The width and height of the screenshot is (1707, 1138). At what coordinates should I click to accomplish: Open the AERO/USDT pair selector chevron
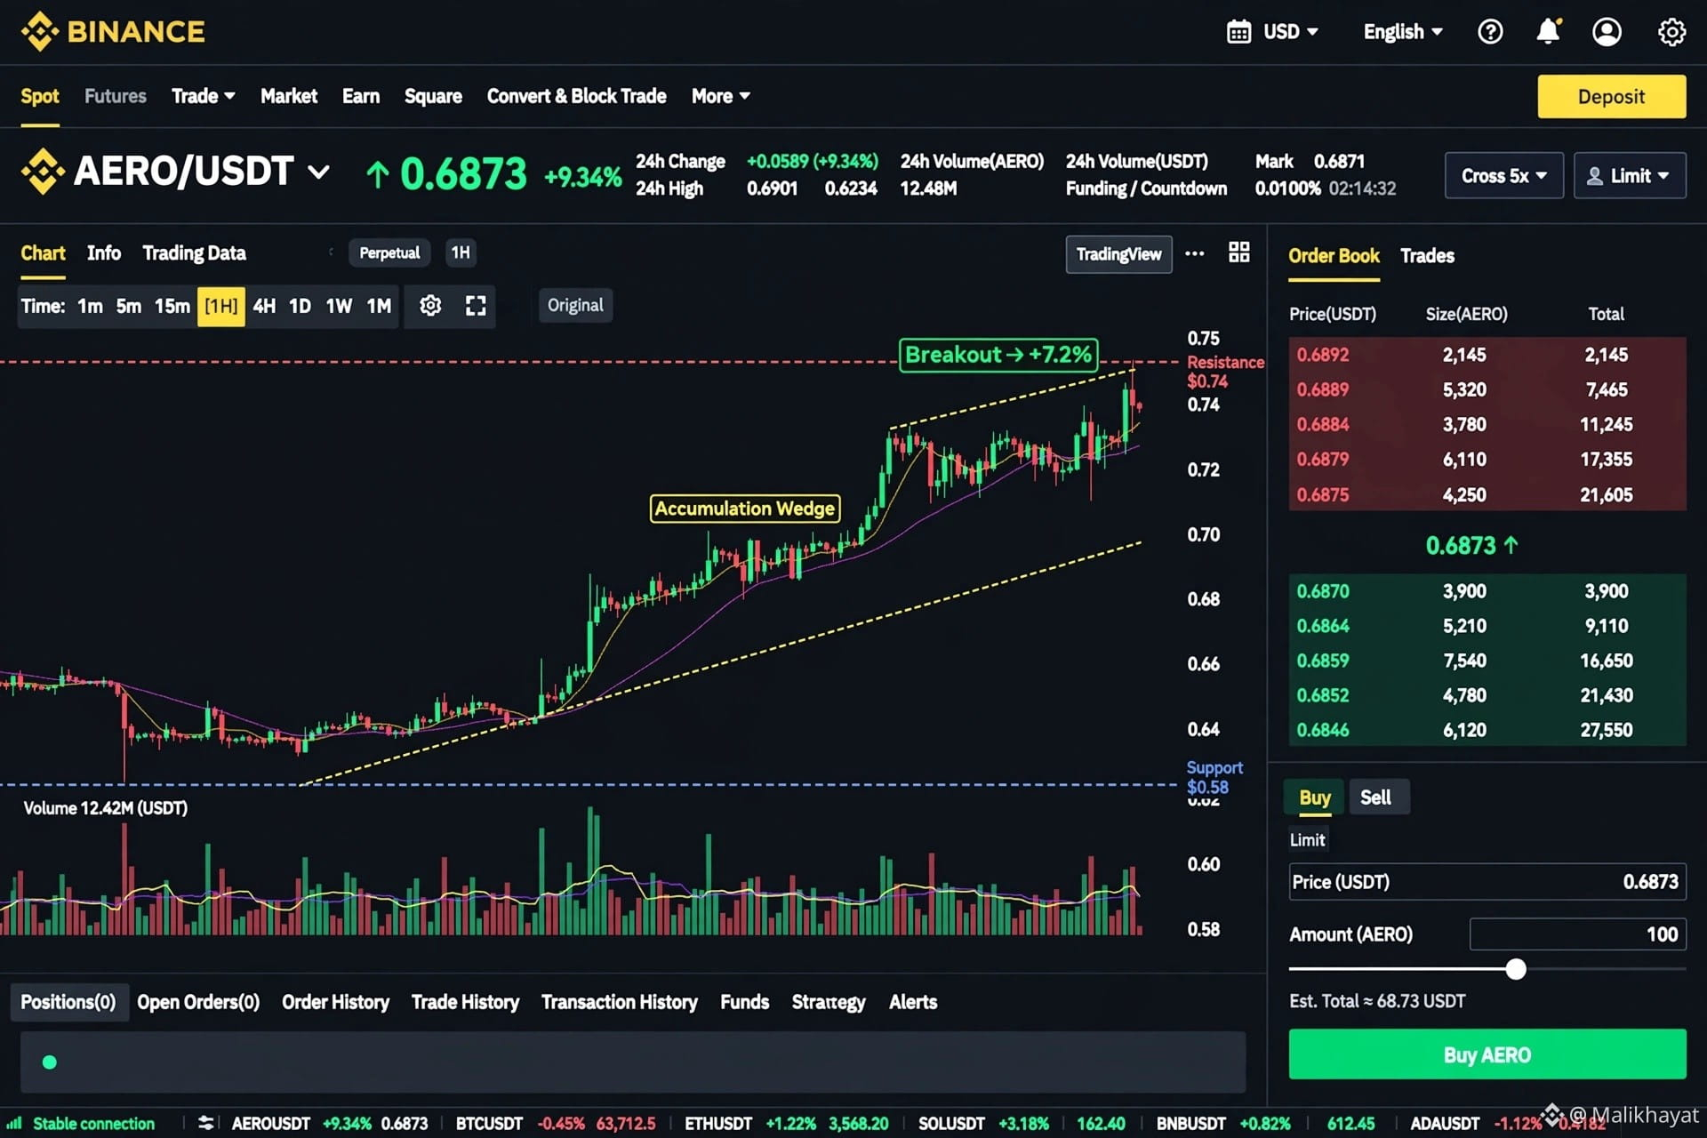[x=319, y=172]
